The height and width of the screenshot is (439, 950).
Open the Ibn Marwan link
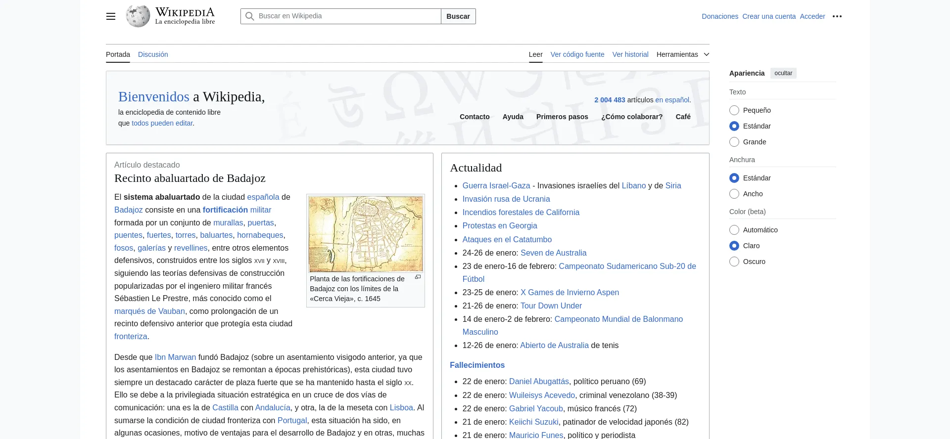(x=175, y=357)
